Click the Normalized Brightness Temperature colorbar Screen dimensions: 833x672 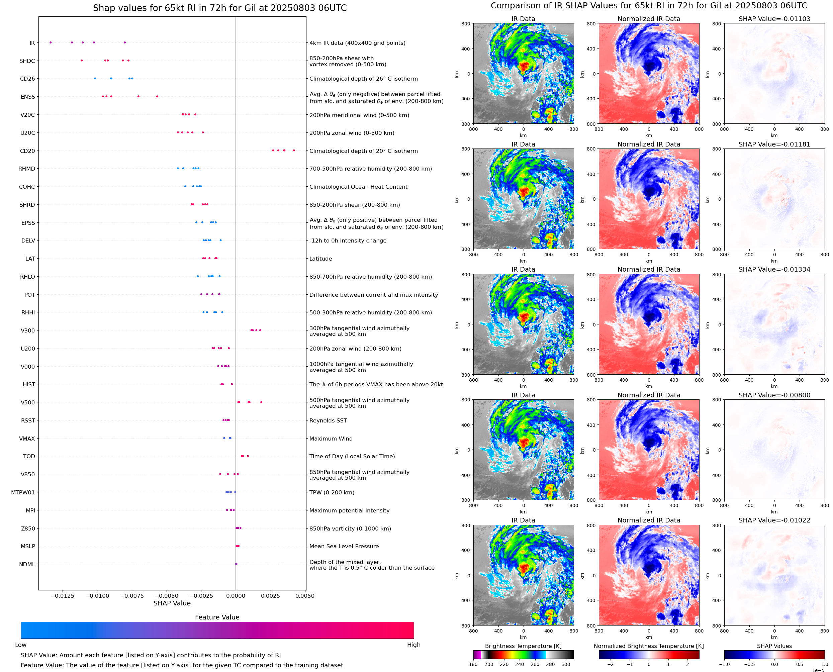click(649, 655)
